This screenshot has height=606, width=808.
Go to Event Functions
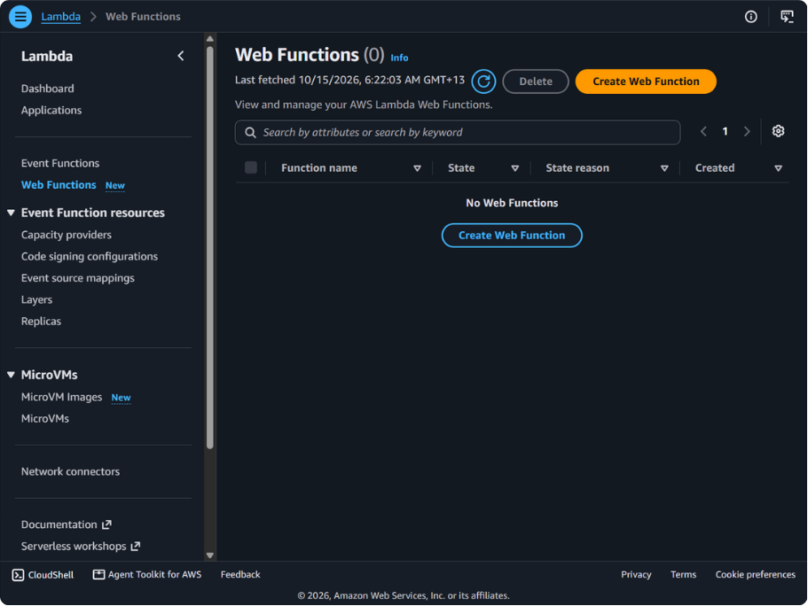[x=60, y=163]
